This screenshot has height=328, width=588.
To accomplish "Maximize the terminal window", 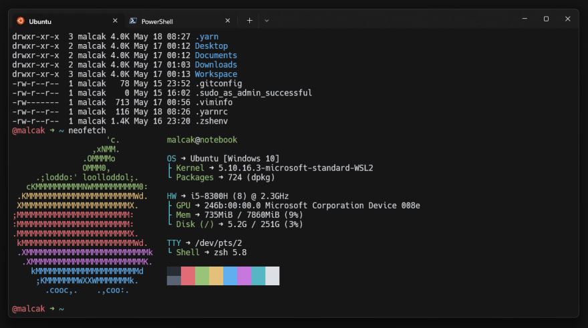I will pyautogui.click(x=546, y=19).
